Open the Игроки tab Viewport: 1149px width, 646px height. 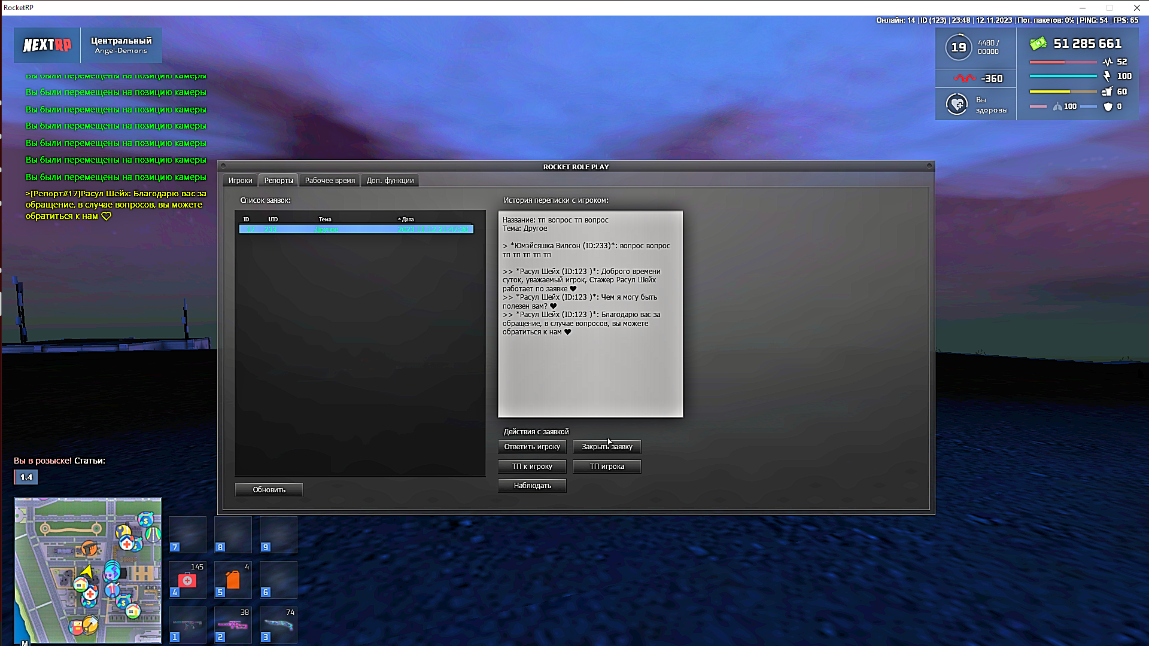pos(240,181)
